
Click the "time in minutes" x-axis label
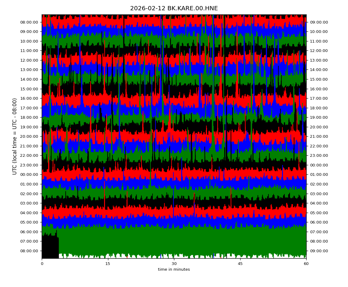(x=174, y=269)
